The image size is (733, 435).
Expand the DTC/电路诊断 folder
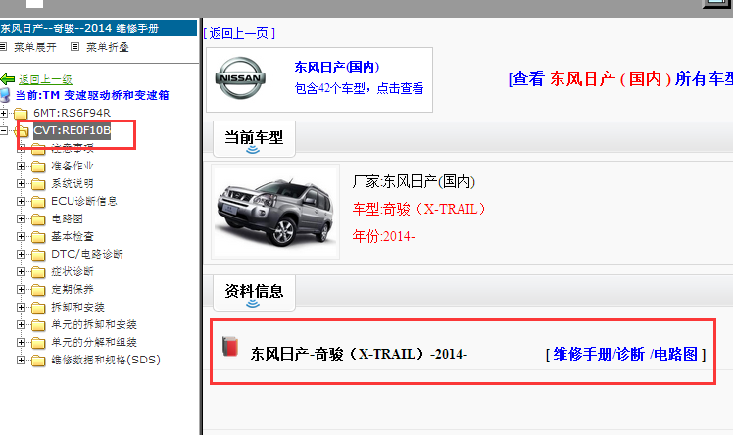pos(21,254)
